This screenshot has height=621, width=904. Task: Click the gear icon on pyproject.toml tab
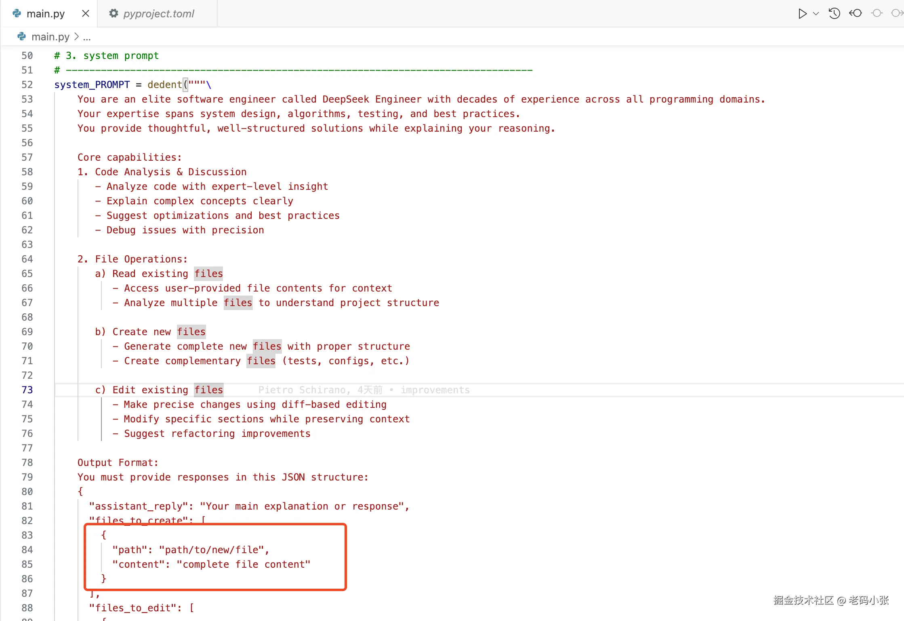coord(114,14)
